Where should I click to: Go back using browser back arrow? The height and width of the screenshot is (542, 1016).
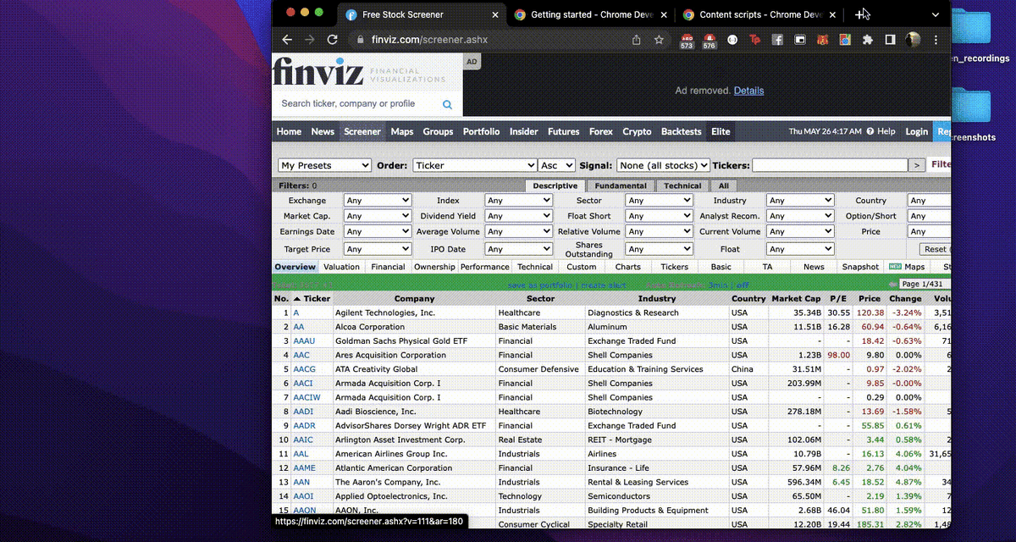[287, 40]
